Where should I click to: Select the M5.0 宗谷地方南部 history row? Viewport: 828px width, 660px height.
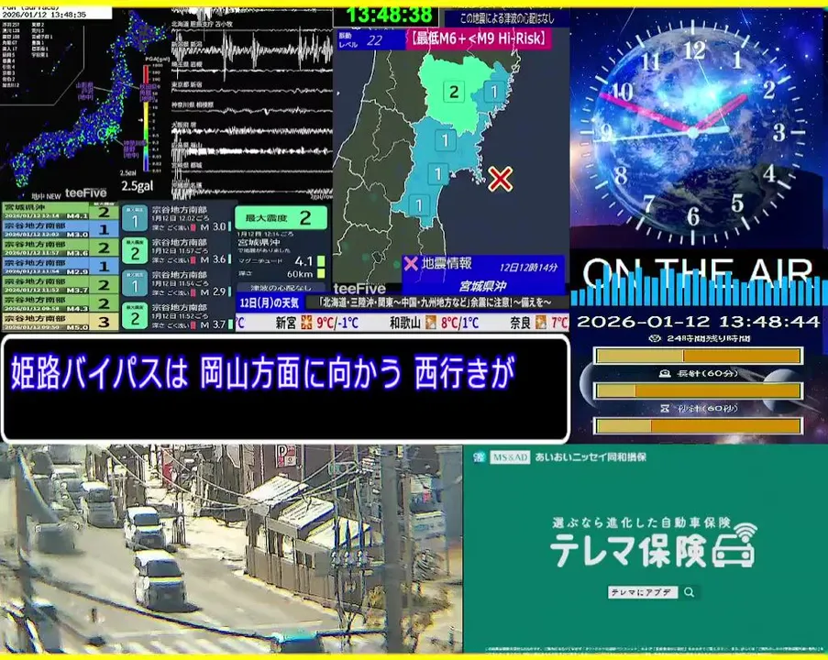click(x=60, y=322)
